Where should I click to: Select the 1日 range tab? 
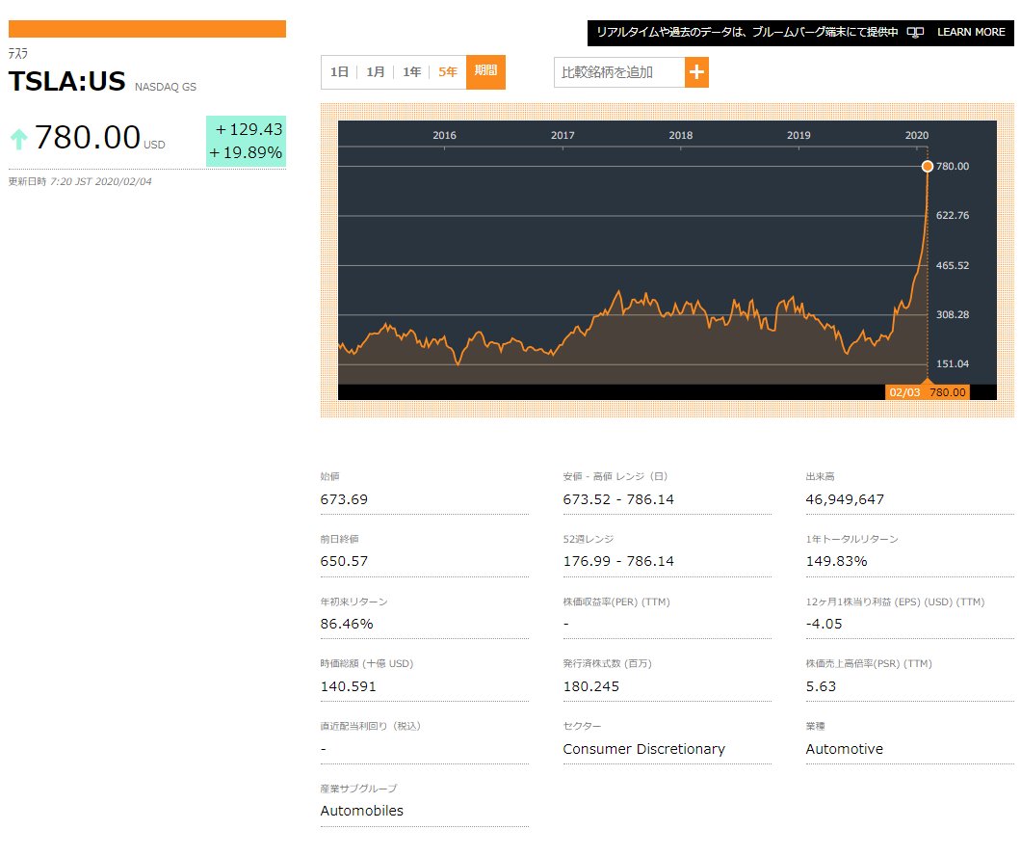tap(339, 71)
